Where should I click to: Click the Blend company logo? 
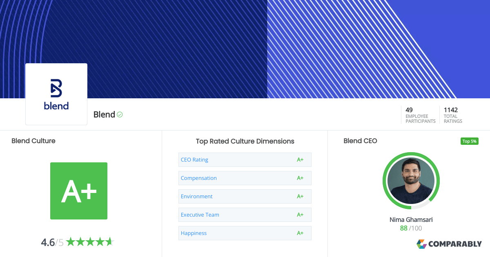coord(56,94)
